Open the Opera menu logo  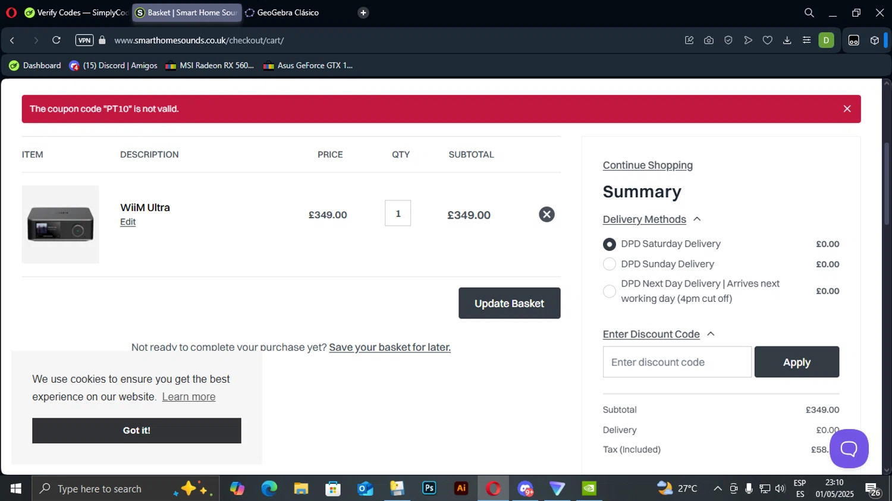coord(11,12)
